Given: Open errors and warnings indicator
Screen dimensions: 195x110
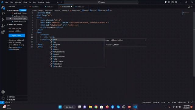Looking at the screenshot, I should (x=9, y=103).
